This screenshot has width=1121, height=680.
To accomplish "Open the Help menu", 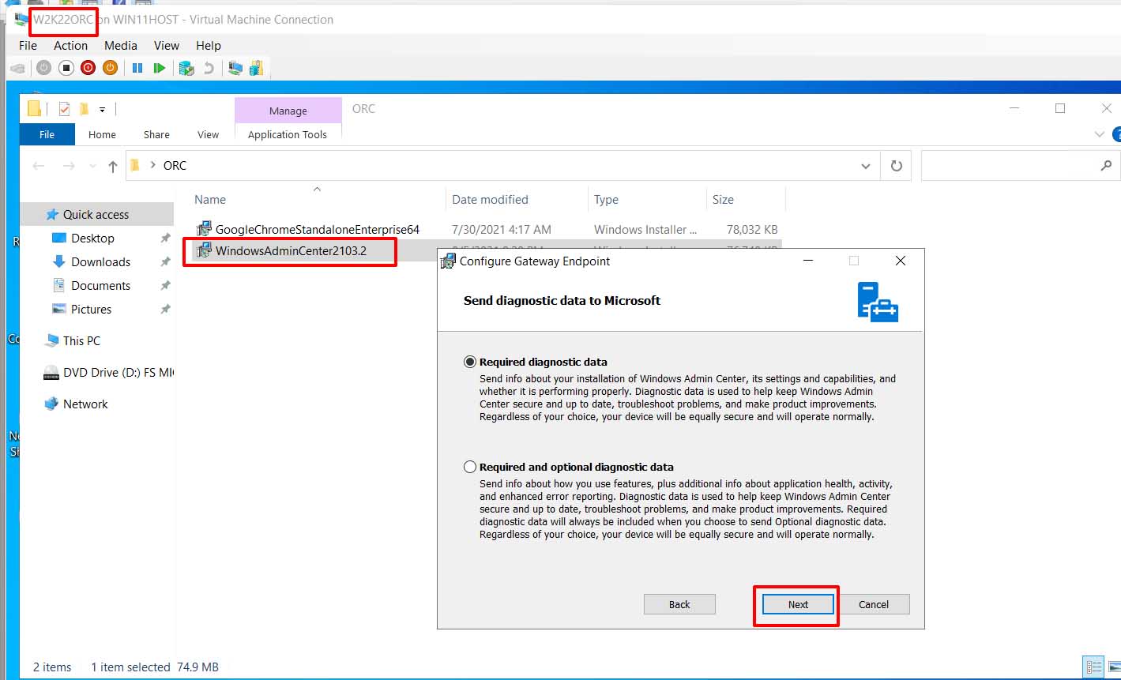I will [209, 46].
